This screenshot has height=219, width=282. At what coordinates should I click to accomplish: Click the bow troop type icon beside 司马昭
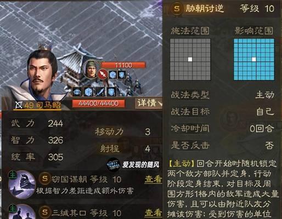19,105
